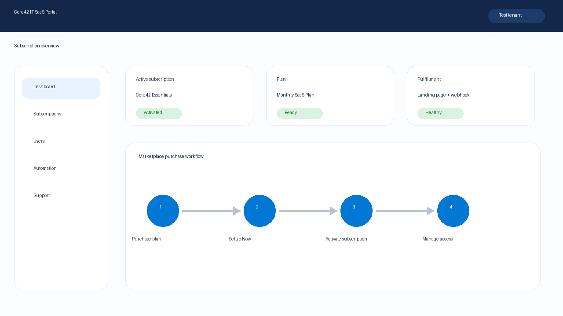Select the step 4 Manage access circle
The width and height of the screenshot is (563, 316).
[x=453, y=211]
